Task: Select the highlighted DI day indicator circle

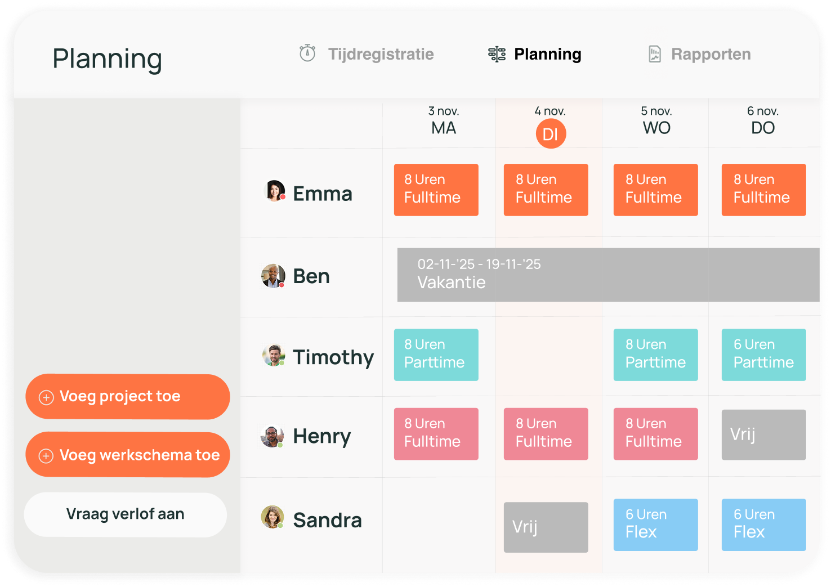Action: pos(551,133)
